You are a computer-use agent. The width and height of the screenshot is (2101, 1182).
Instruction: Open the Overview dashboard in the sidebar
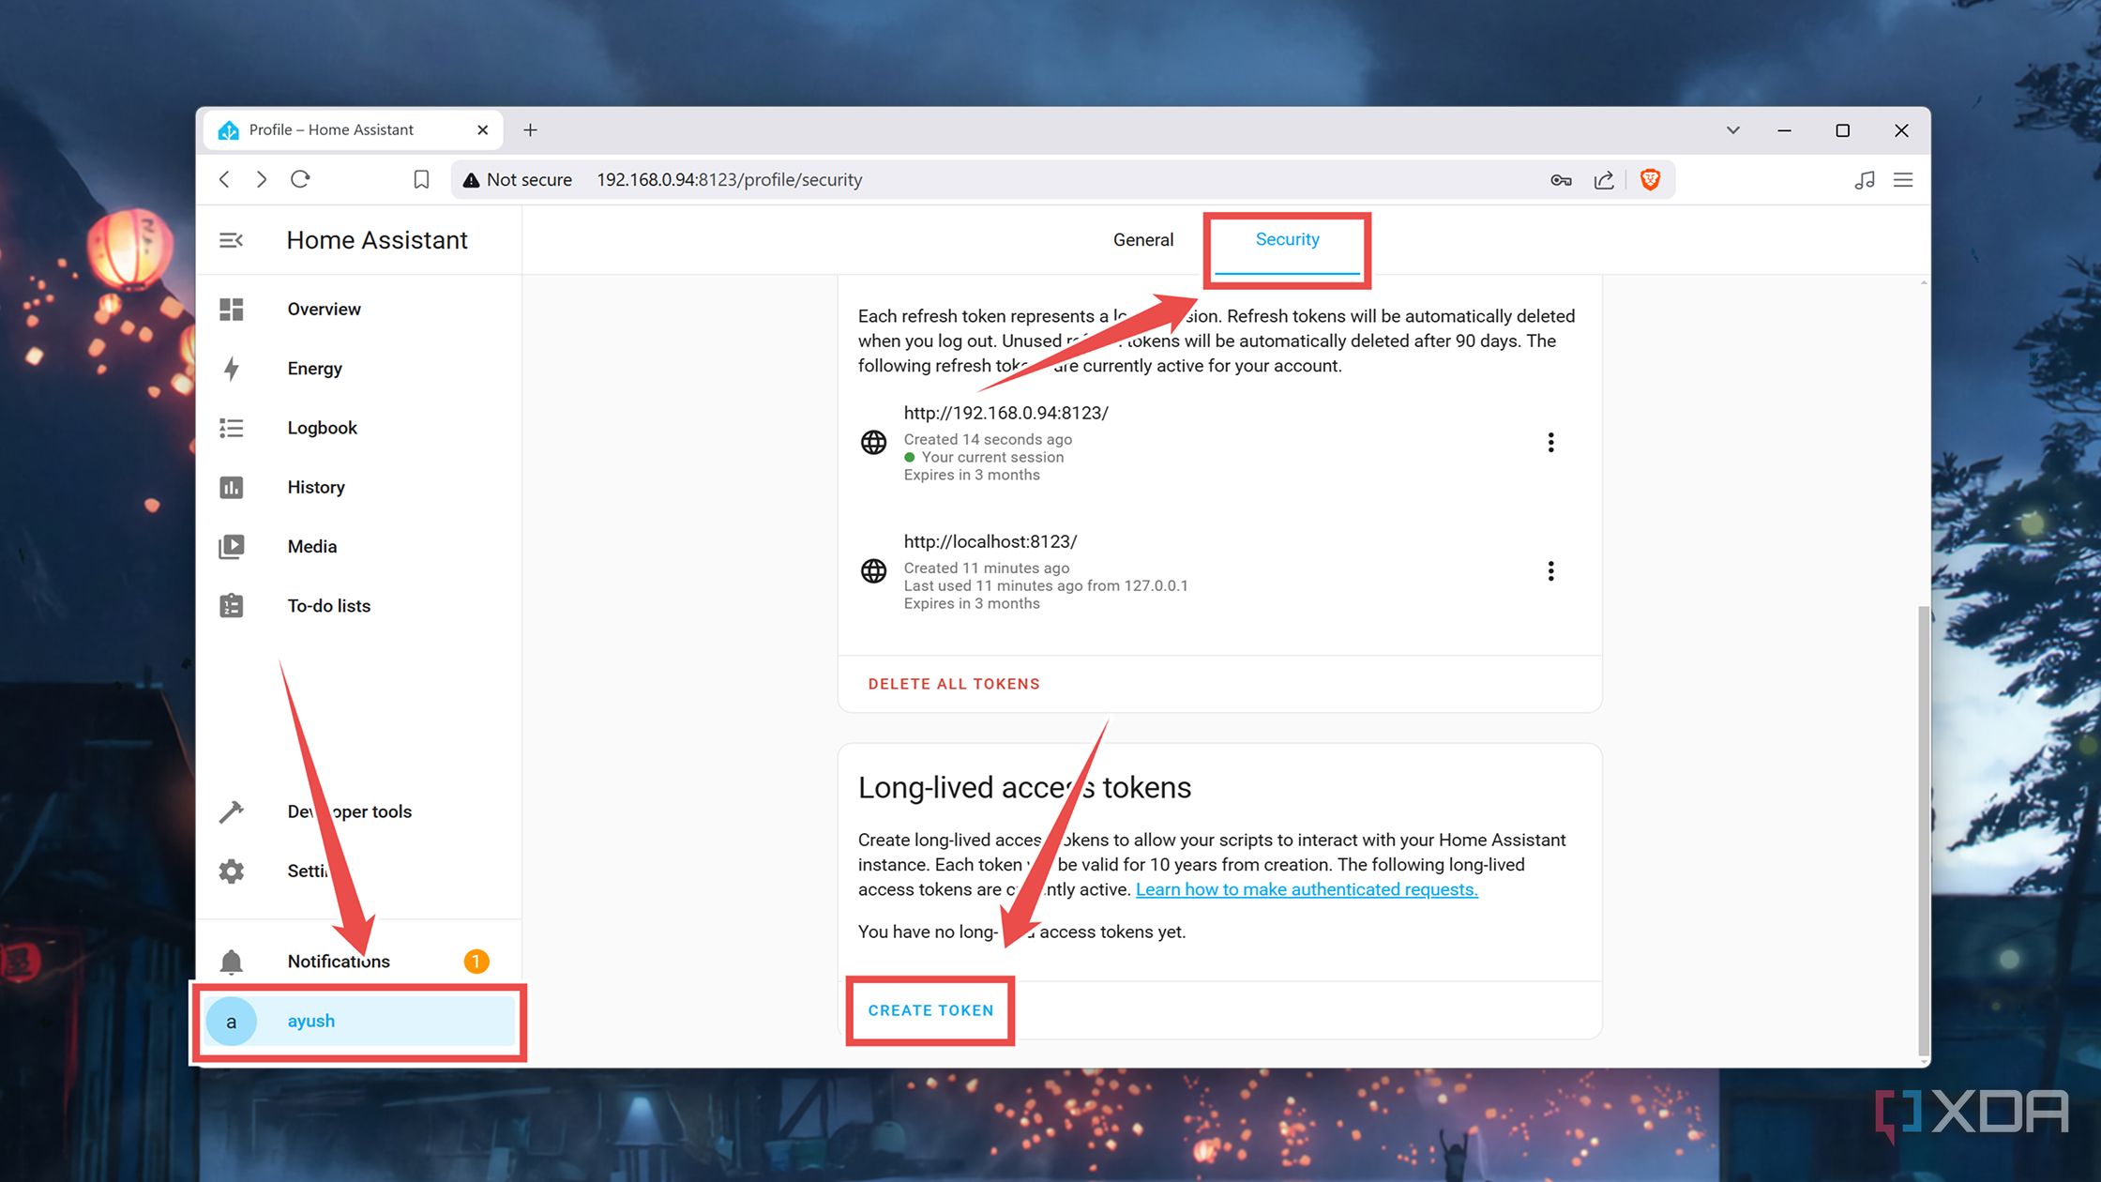[324, 309]
